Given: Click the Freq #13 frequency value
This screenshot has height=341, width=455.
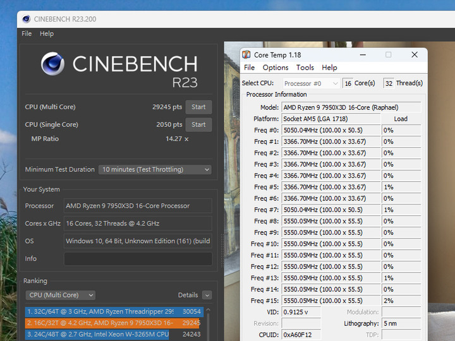Looking at the screenshot, I should pyautogui.click(x=331, y=278).
